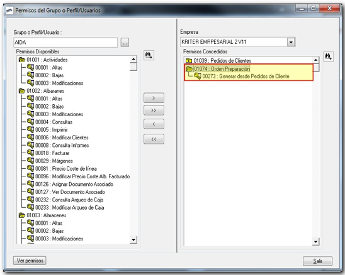Click the key icon beside 00018 : Facturar
Viewport: 345px width, 275px height.
30,153
